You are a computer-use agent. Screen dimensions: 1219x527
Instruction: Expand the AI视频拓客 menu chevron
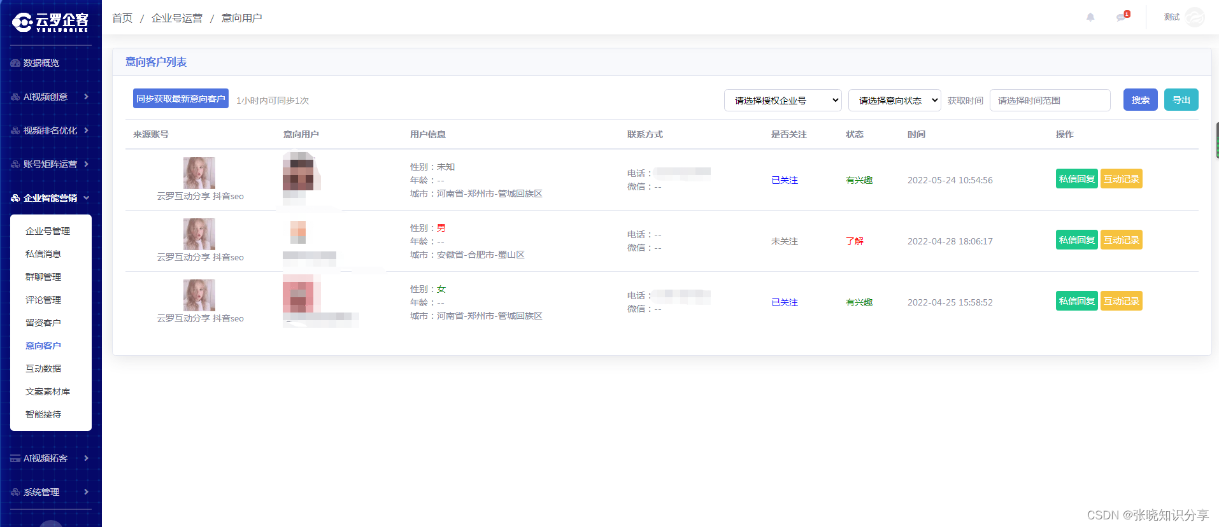pyautogui.click(x=86, y=458)
